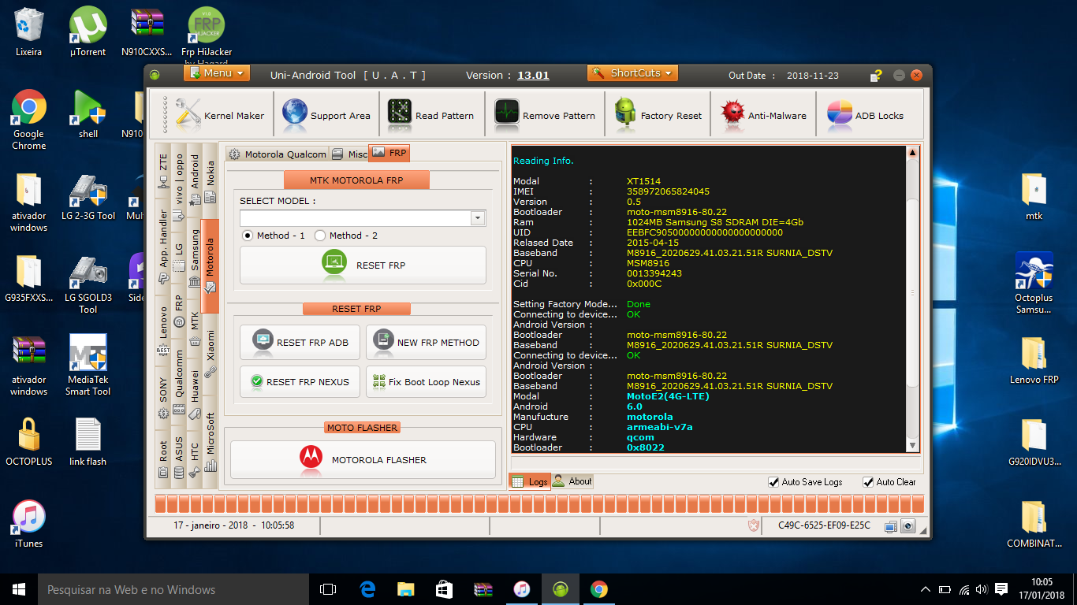Screen dimensions: 1077x605
Task: Open File Explorer on taskbar
Action: click(x=405, y=589)
